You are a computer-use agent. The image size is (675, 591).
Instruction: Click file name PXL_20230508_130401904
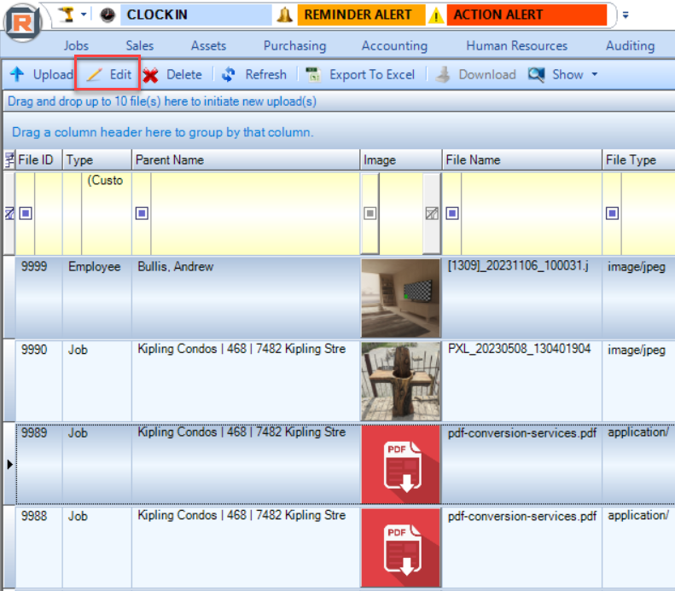click(x=519, y=349)
